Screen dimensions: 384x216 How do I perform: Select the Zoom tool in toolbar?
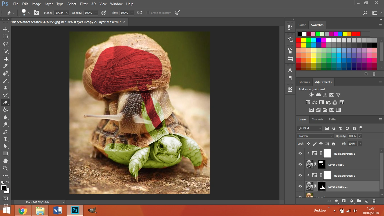pos(5,168)
